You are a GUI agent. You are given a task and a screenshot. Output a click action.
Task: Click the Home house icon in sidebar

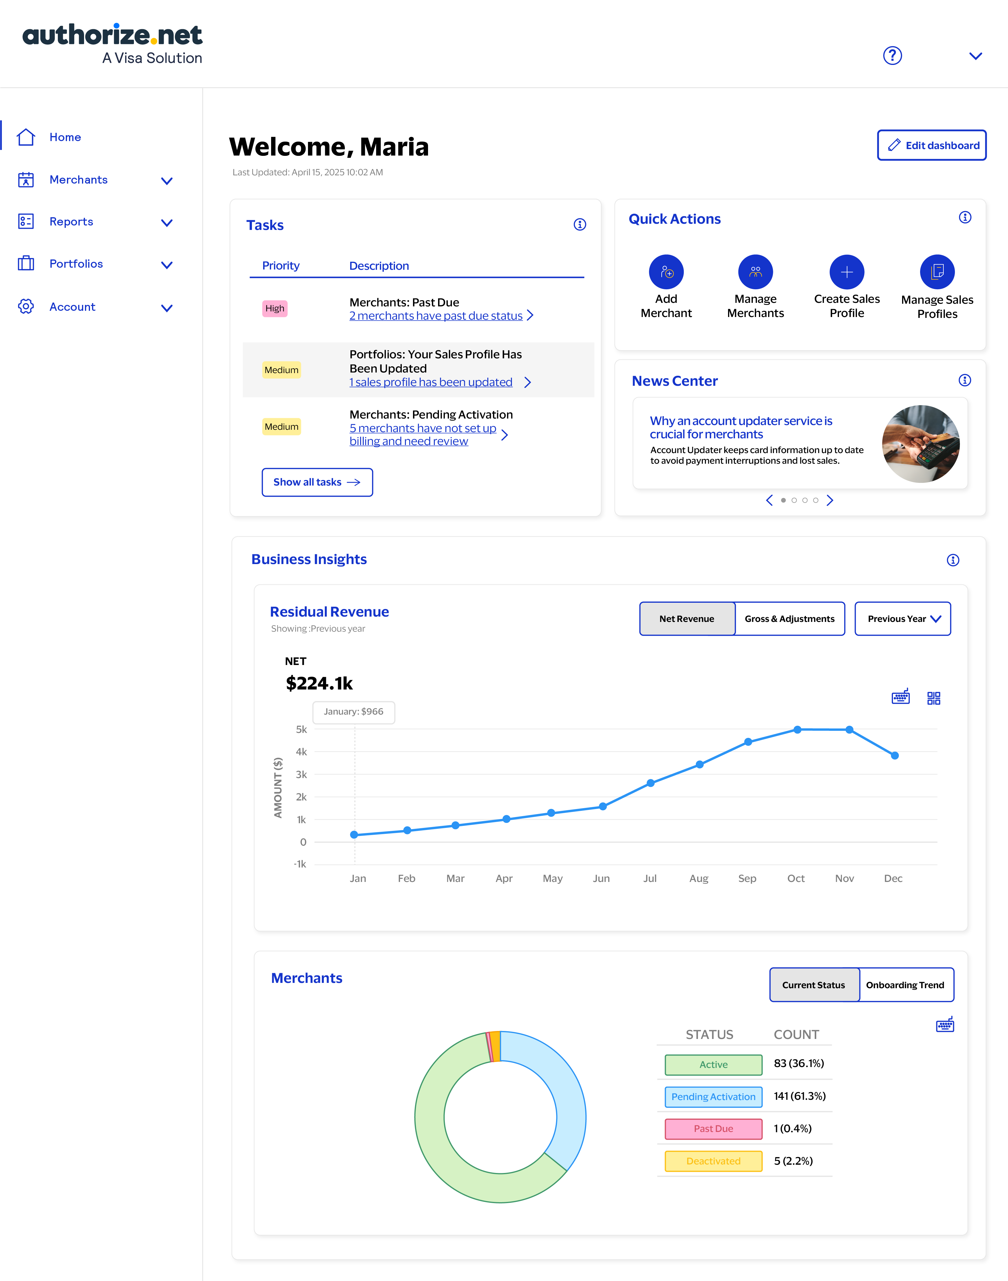(x=26, y=137)
